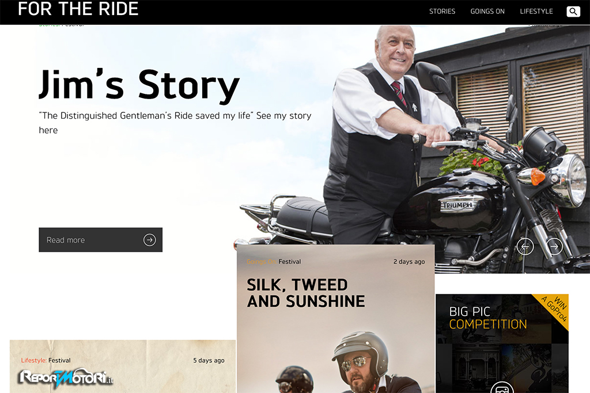Click Jim's story description text

click(x=175, y=123)
